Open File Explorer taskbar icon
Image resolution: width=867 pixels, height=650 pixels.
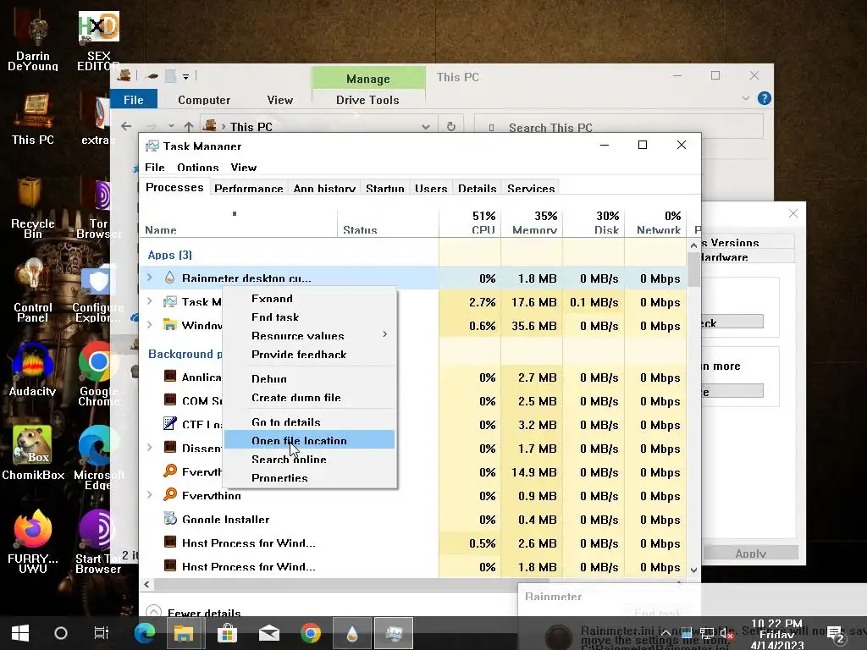pos(184,633)
